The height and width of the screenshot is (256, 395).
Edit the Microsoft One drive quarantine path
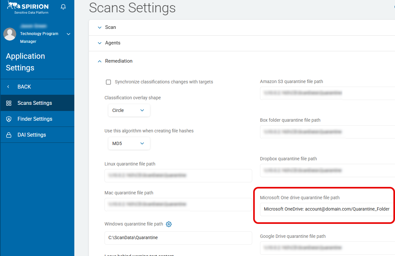[x=327, y=209]
